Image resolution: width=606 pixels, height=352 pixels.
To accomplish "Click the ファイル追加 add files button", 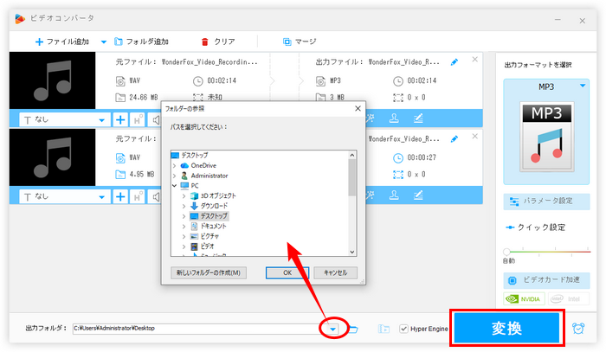I will coord(62,42).
